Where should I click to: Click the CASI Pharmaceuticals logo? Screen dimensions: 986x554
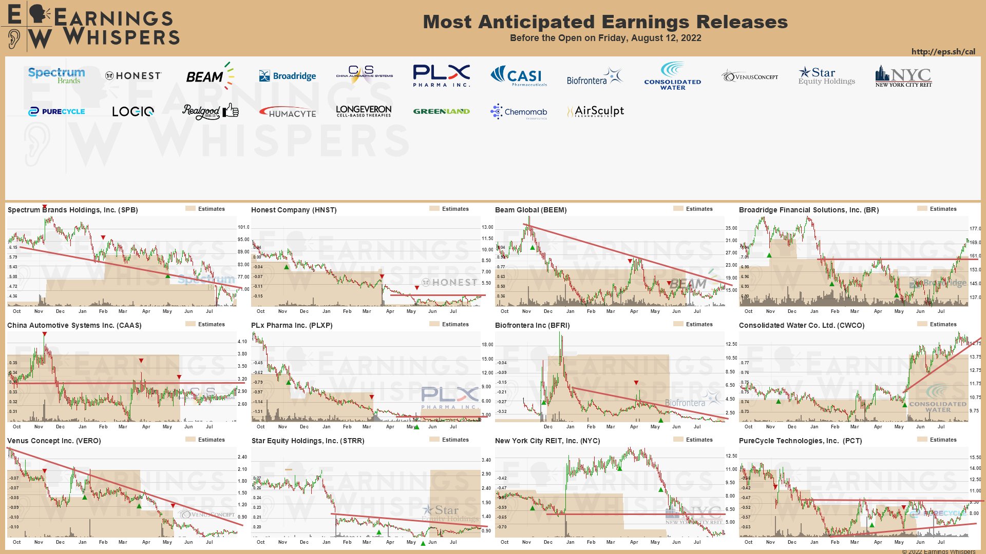[519, 76]
